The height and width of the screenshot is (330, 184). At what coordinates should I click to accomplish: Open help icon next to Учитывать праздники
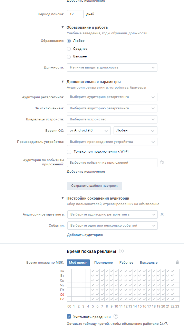[116, 317]
